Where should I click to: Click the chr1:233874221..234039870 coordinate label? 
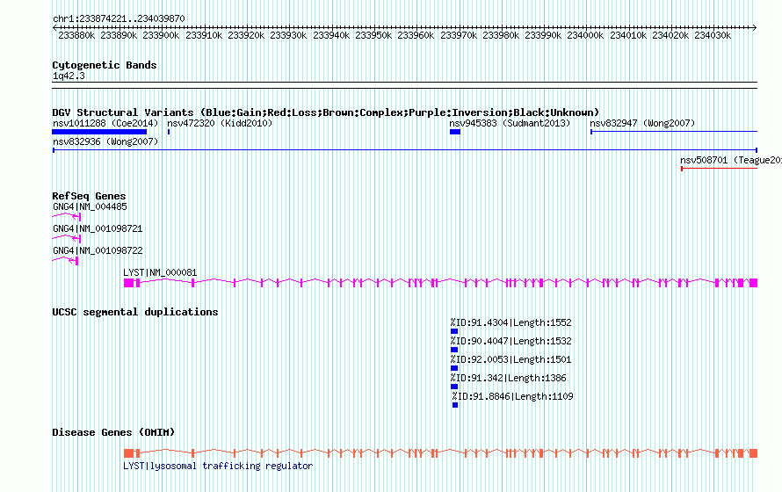(x=119, y=18)
